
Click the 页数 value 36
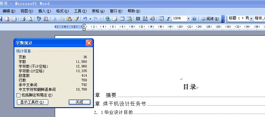(x=85, y=57)
